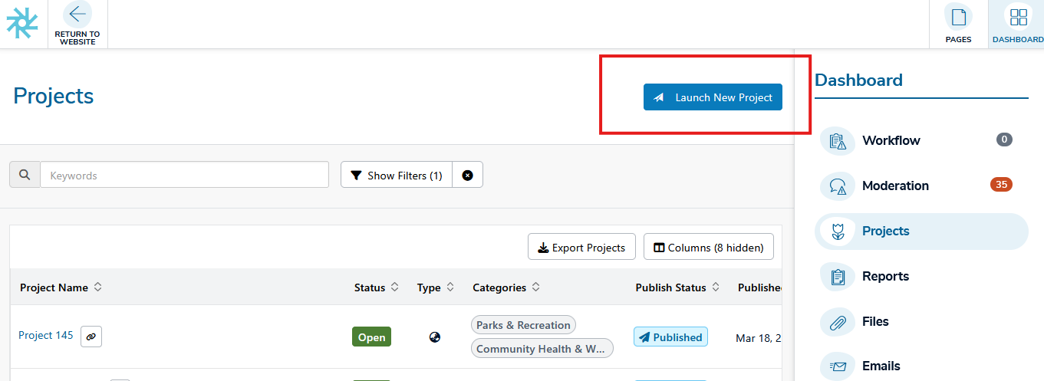1044x381 pixels.
Task: Select Reports from the sidebar
Action: [885, 276]
